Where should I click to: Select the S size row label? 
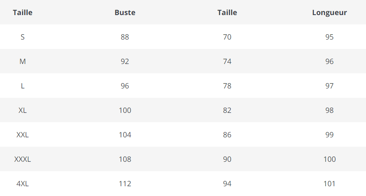click(x=22, y=37)
